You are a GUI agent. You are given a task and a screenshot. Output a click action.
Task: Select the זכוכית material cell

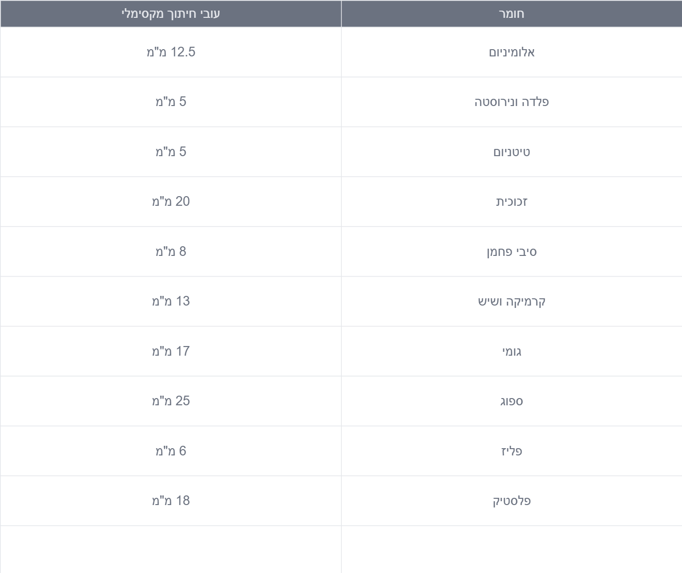(511, 201)
